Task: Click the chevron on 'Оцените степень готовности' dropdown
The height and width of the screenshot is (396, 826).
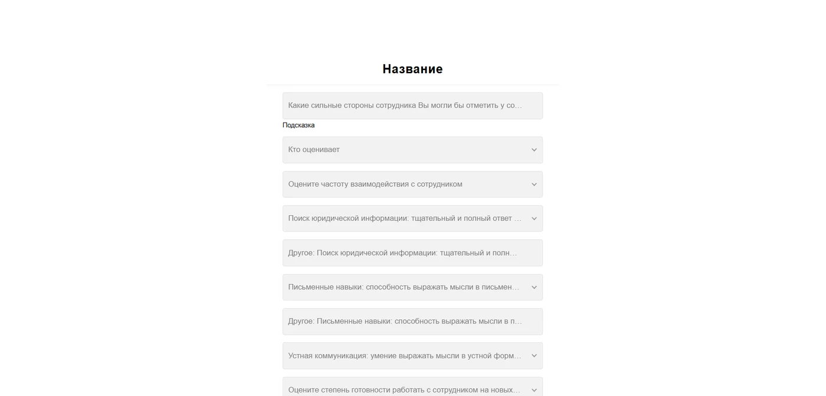Action: click(534, 390)
